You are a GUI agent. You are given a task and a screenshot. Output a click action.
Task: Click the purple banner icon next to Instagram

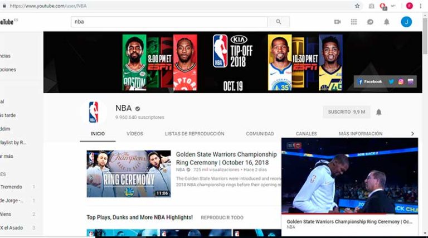pyautogui.click(x=410, y=81)
